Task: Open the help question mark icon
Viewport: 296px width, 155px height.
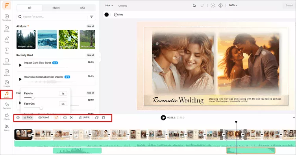Action: click(x=220, y=5)
